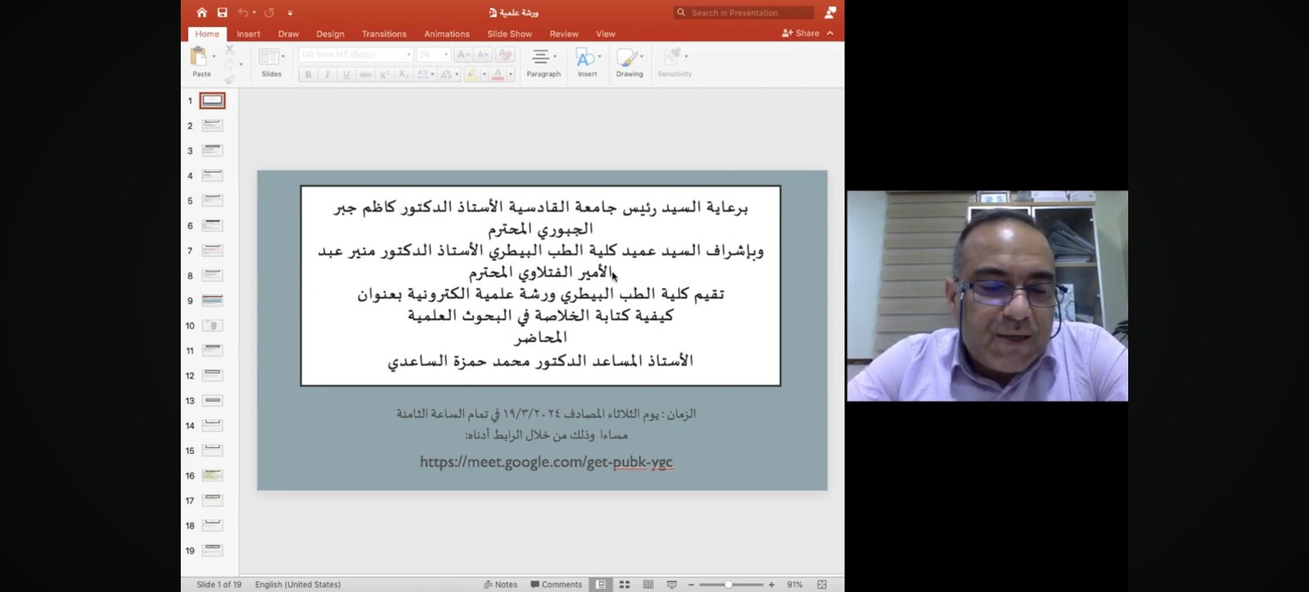Open the Paste clipboard tool
The width and height of the screenshot is (1309, 592).
[199, 61]
